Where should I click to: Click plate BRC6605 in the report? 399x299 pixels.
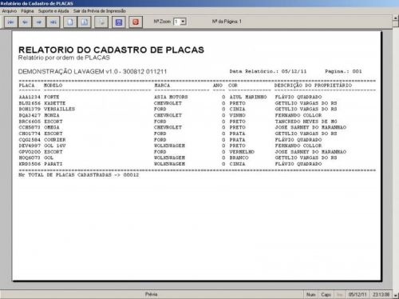30,122
